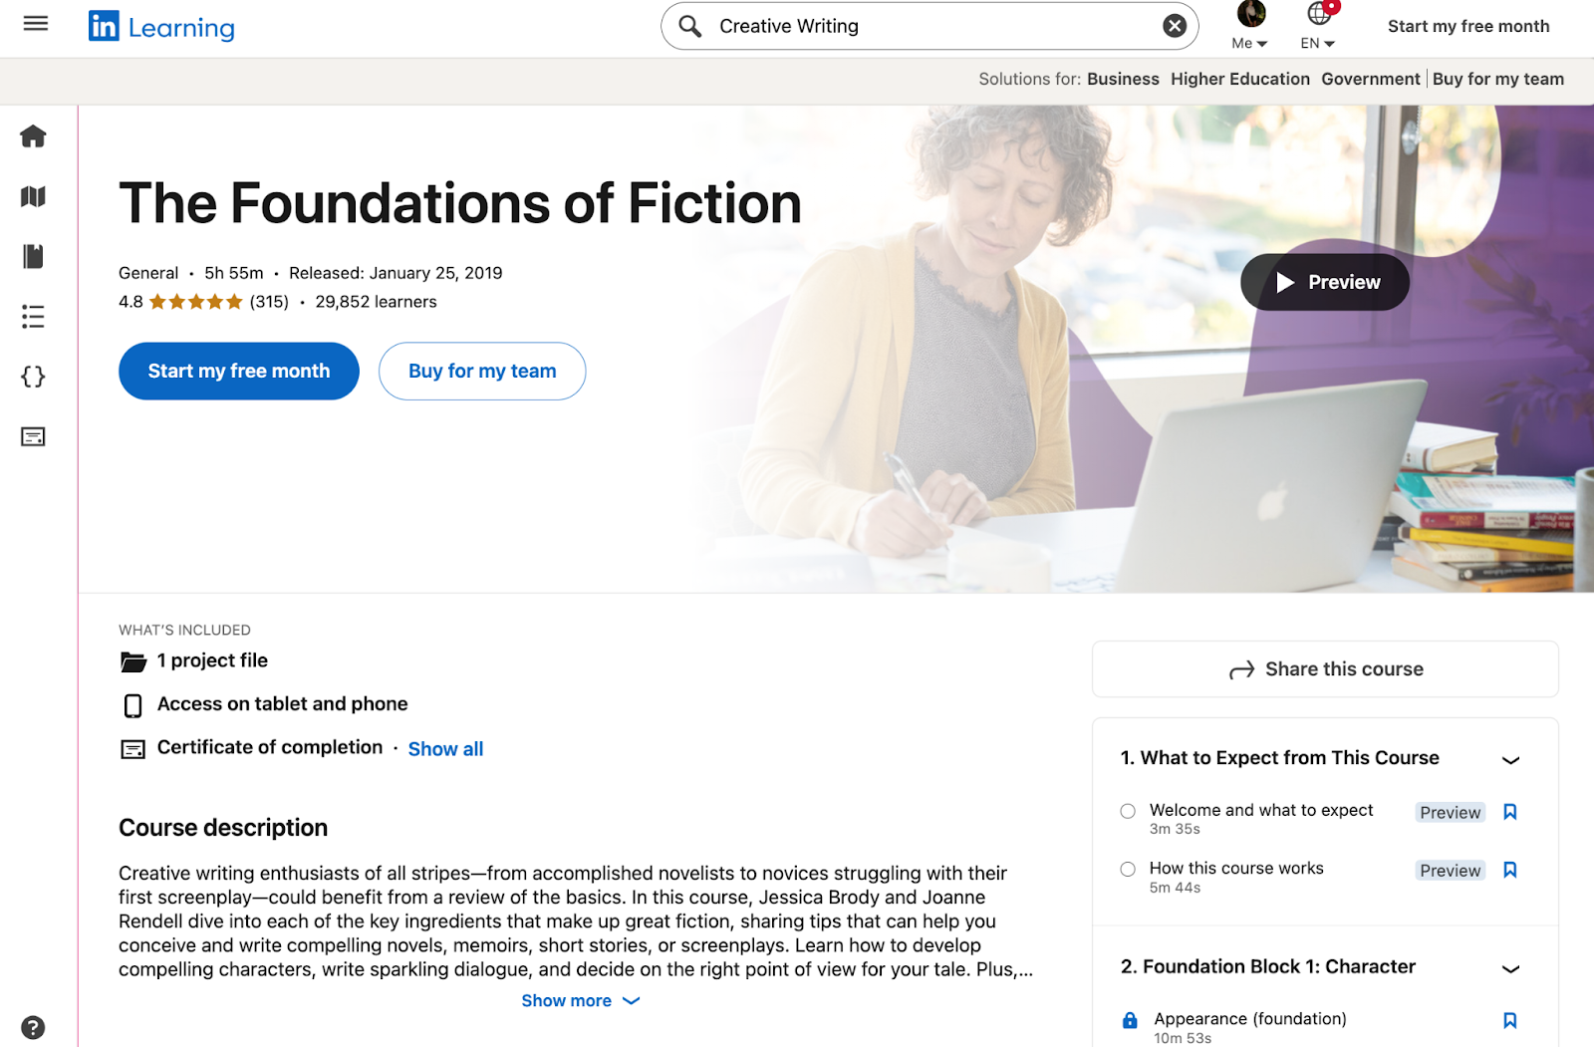The height and width of the screenshot is (1047, 1594).
Task: Select the coding practice braces icon
Action: pyautogui.click(x=33, y=377)
